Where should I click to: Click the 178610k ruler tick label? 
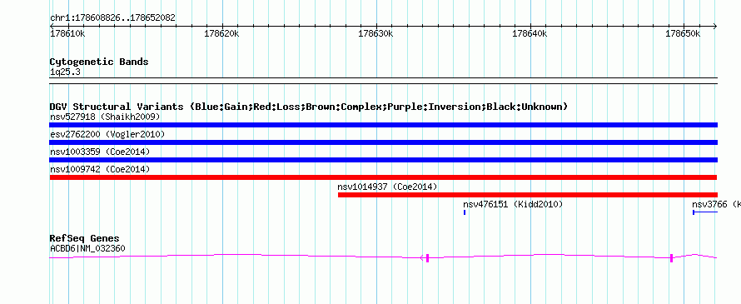68,34
